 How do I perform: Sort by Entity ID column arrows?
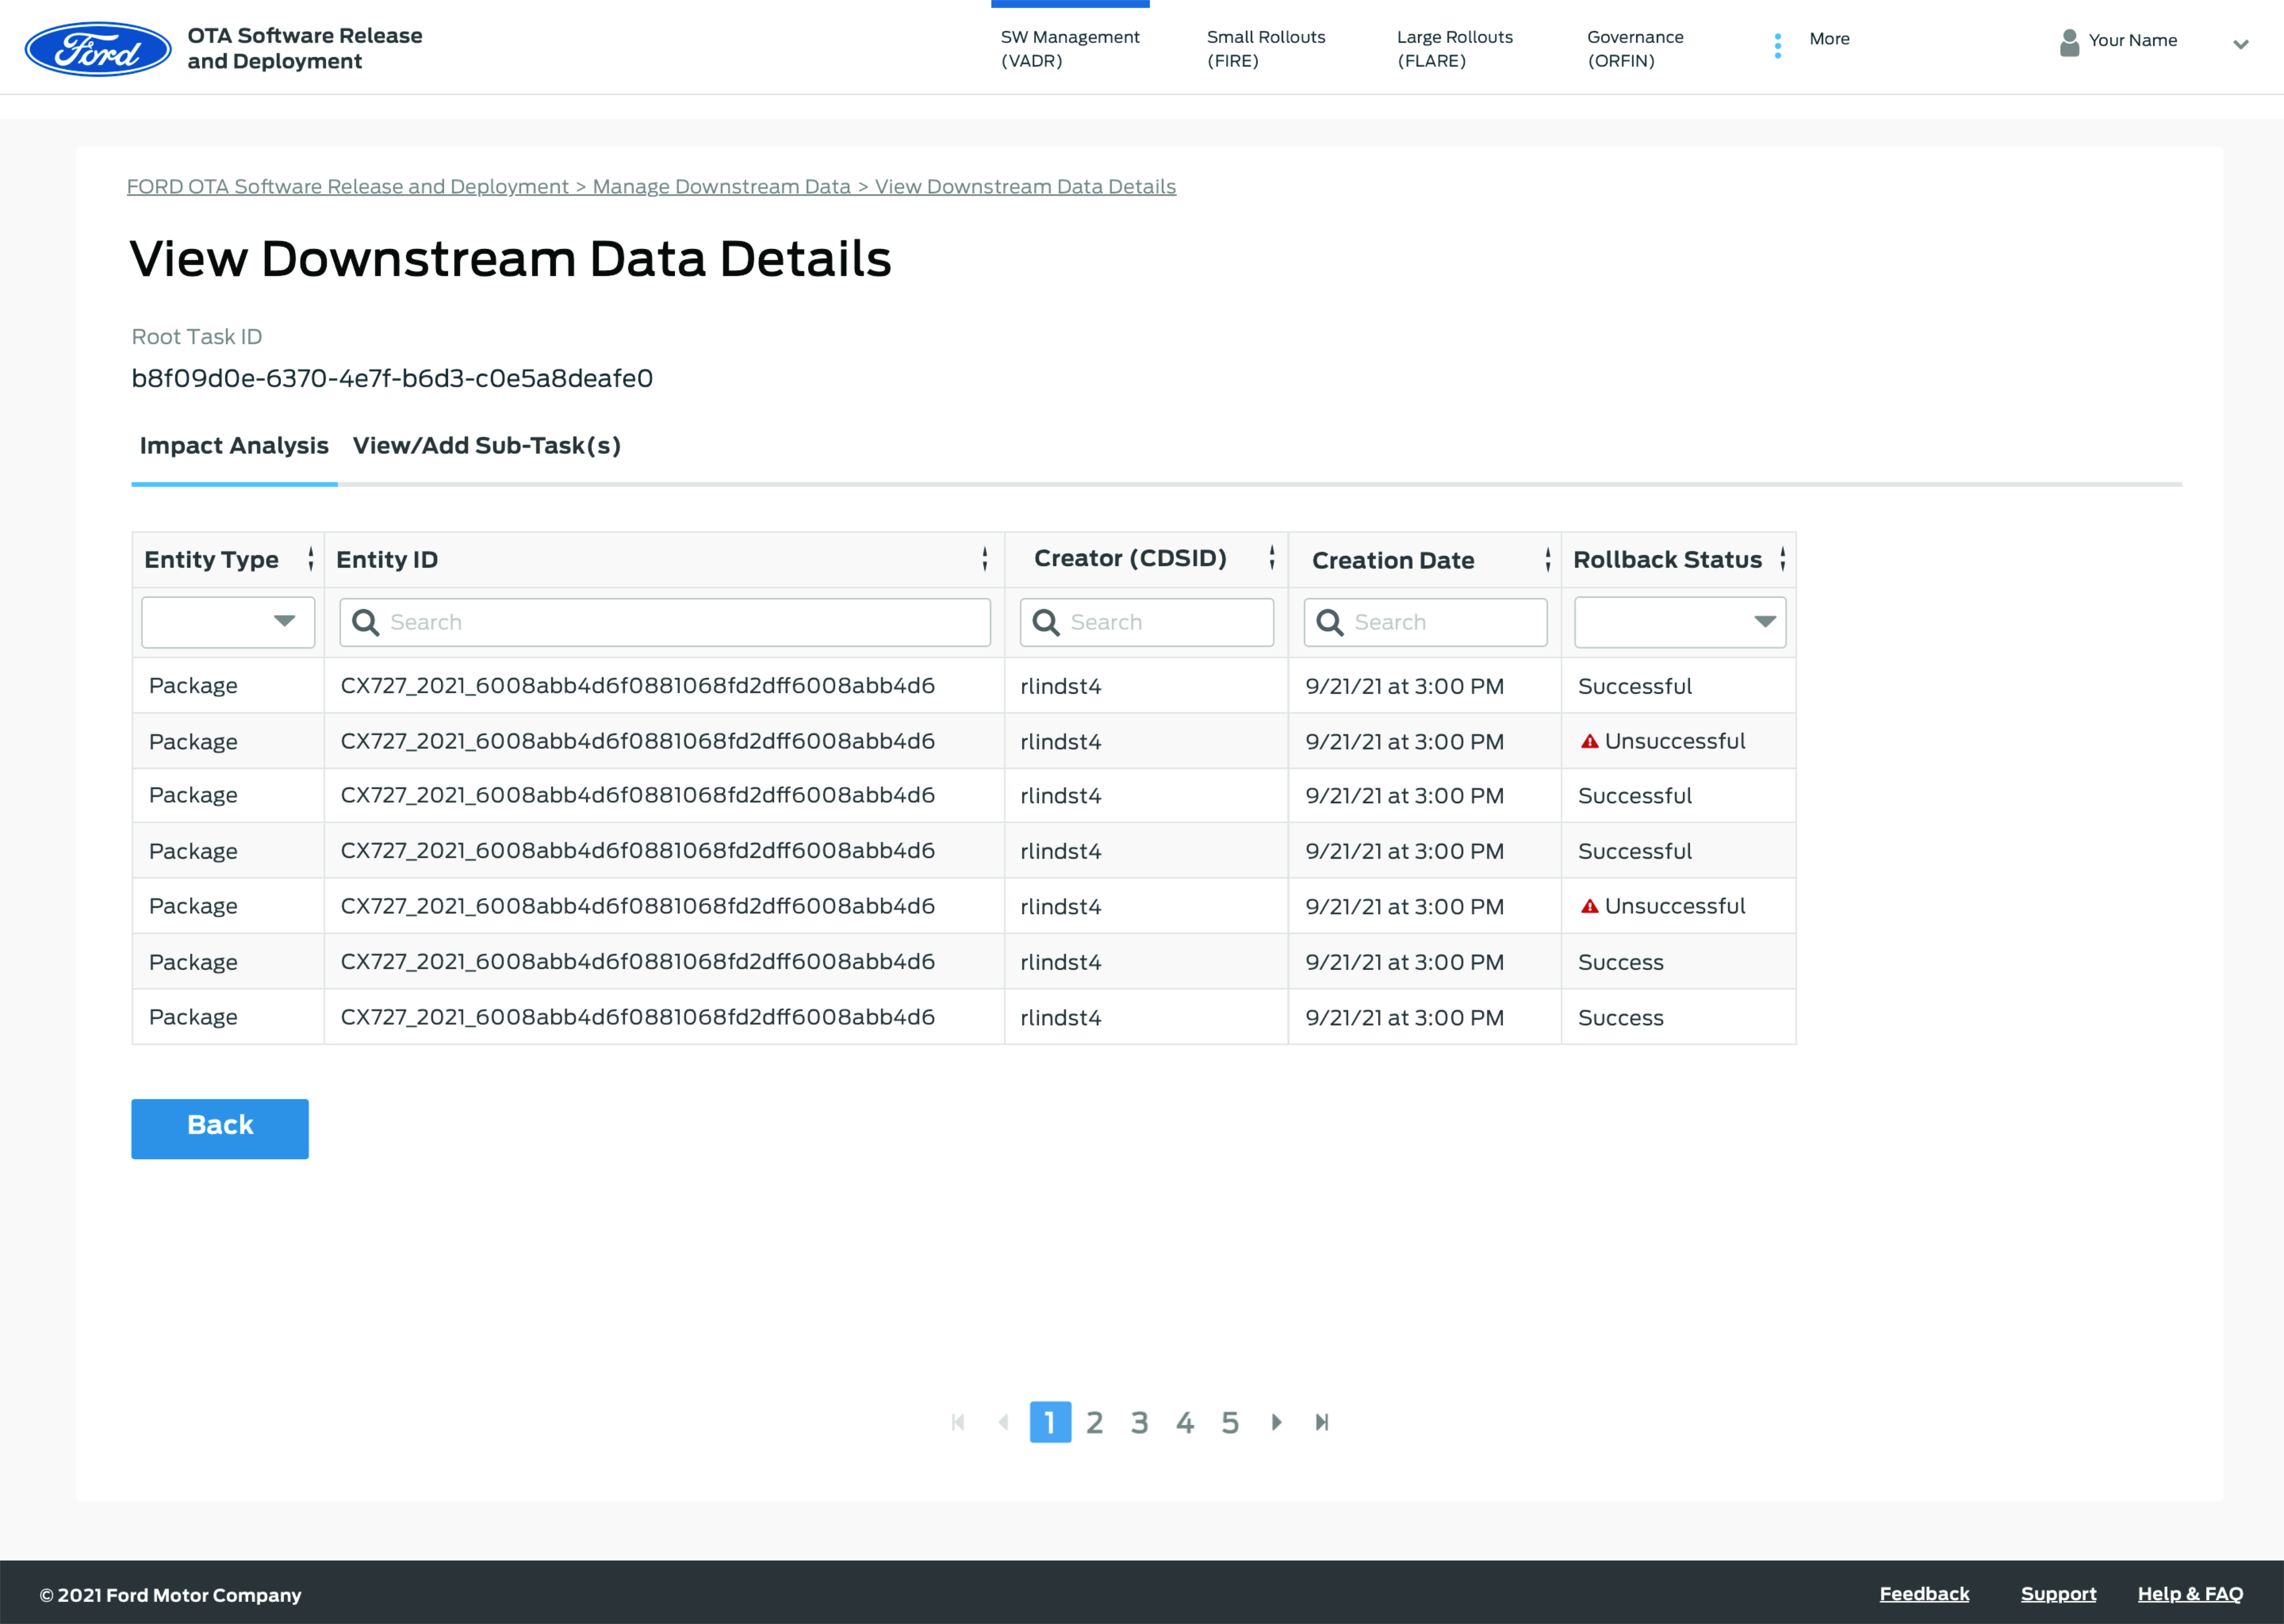pyautogui.click(x=985, y=559)
